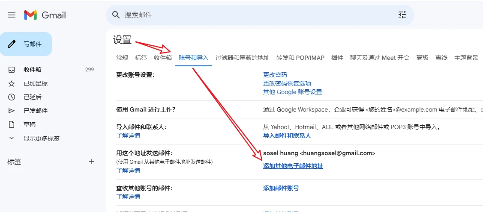Click the 更改密码 link
This screenshot has width=483, height=212.
275,75
